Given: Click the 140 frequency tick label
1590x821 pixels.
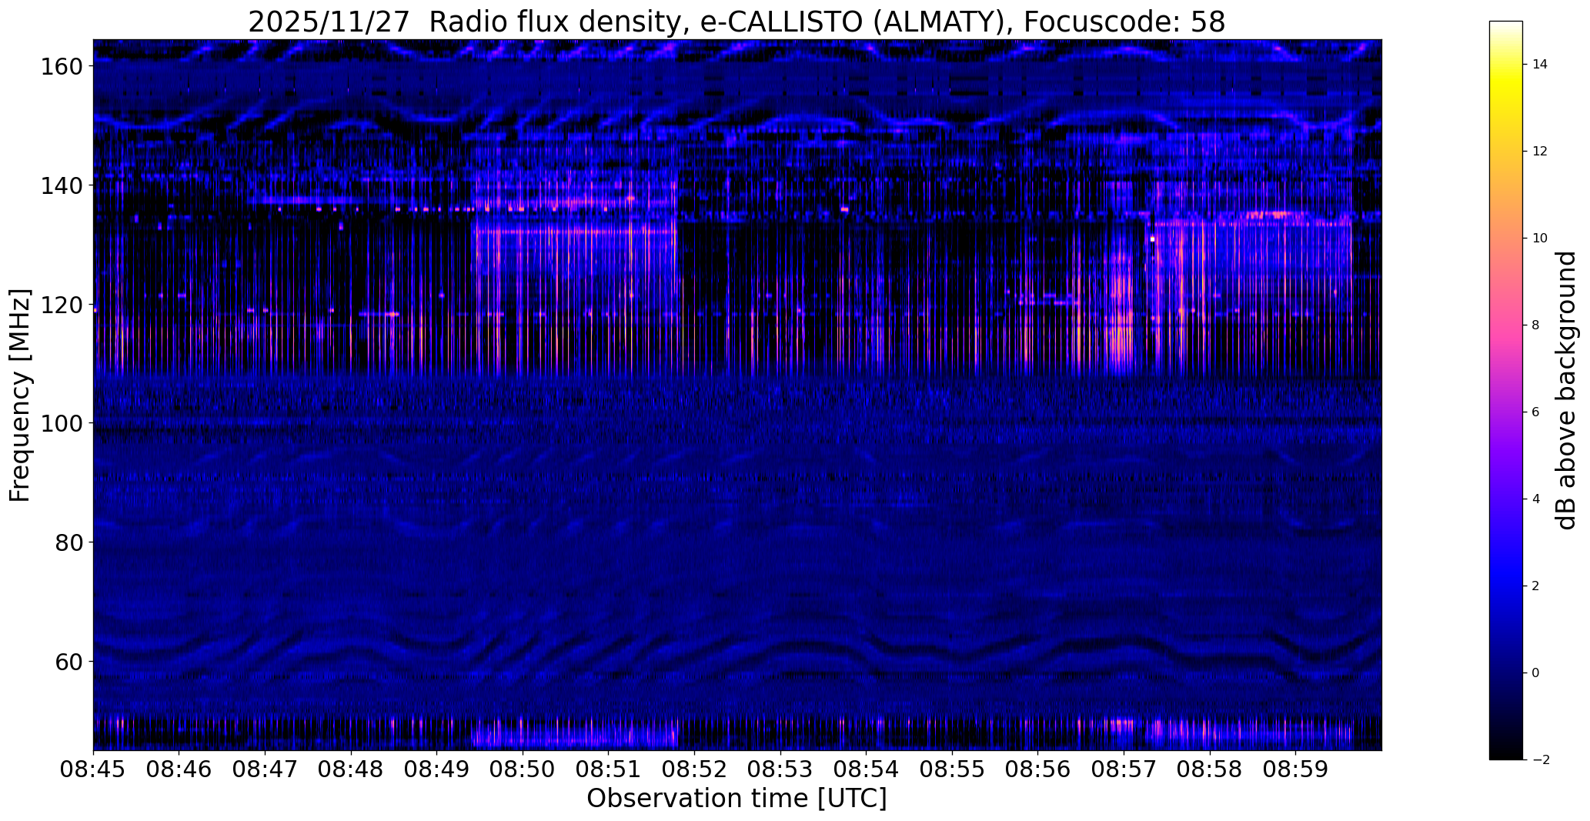Looking at the screenshot, I should pyautogui.click(x=62, y=185).
